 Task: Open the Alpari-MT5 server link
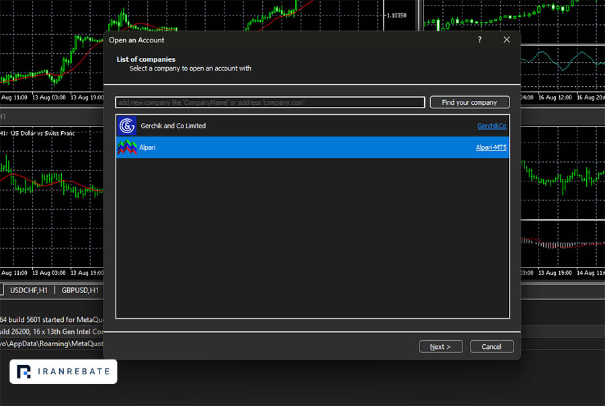click(491, 147)
